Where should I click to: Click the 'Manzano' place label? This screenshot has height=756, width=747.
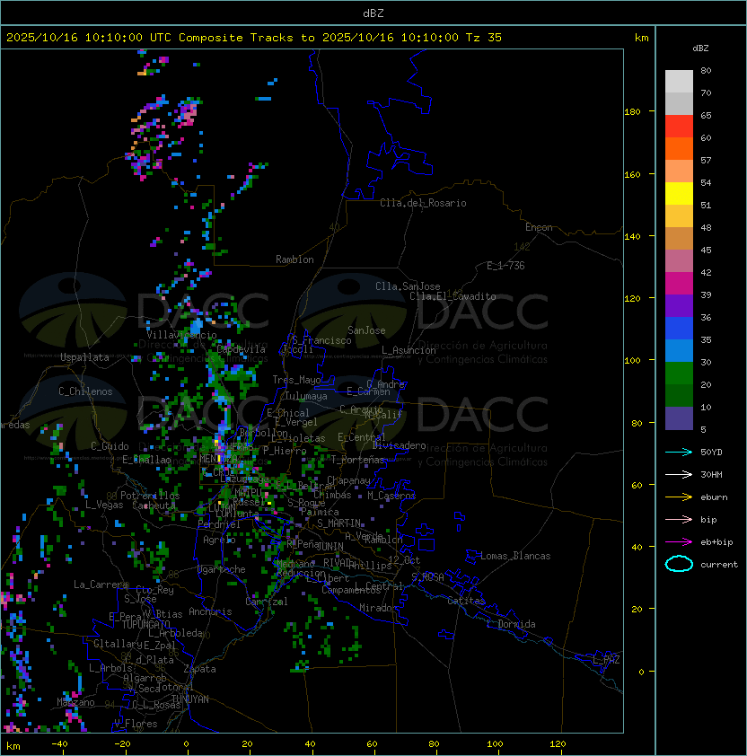75,702
